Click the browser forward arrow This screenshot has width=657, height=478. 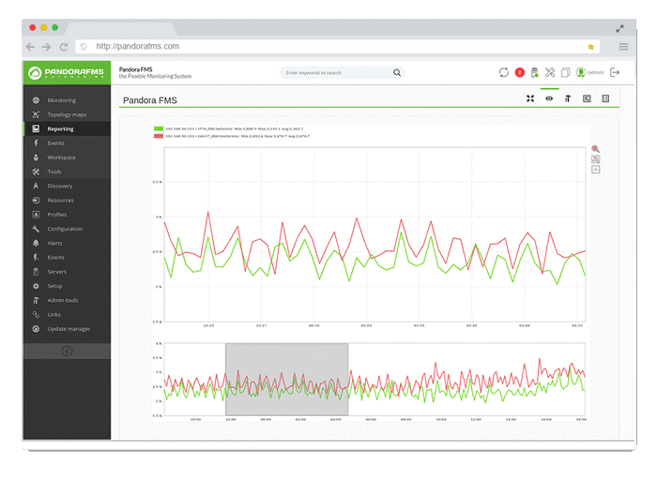(x=46, y=47)
